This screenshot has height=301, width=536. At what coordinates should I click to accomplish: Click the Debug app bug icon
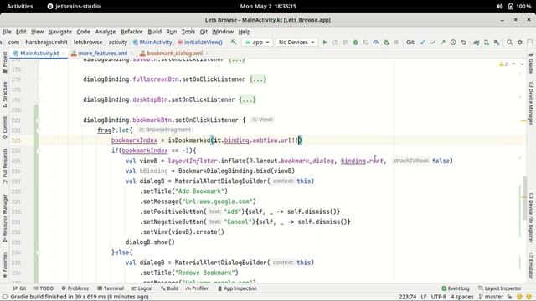click(355, 43)
